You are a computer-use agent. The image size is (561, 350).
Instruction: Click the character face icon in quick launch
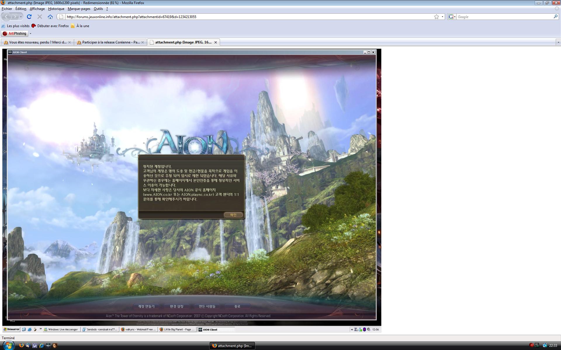(x=55, y=345)
